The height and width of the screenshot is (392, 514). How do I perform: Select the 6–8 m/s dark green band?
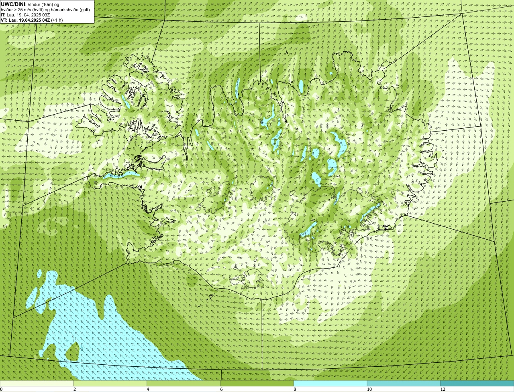[x=257, y=384]
